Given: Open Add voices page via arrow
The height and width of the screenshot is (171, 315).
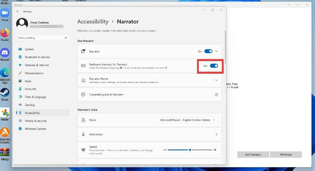Looking at the screenshot, I should [216, 134].
